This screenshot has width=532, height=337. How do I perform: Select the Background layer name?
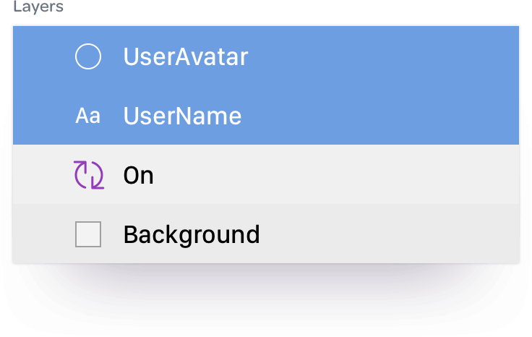click(192, 235)
